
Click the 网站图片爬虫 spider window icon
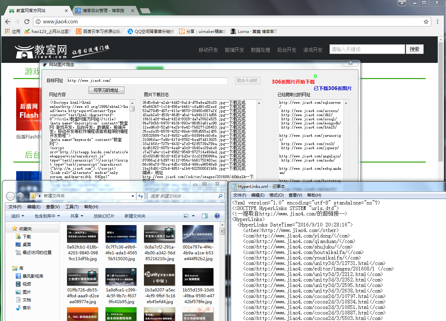pos(45,64)
